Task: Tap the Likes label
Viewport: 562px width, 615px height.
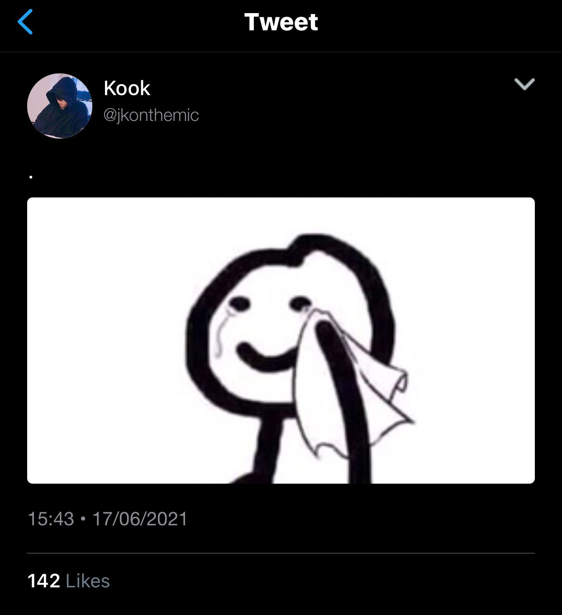Action: coord(88,581)
